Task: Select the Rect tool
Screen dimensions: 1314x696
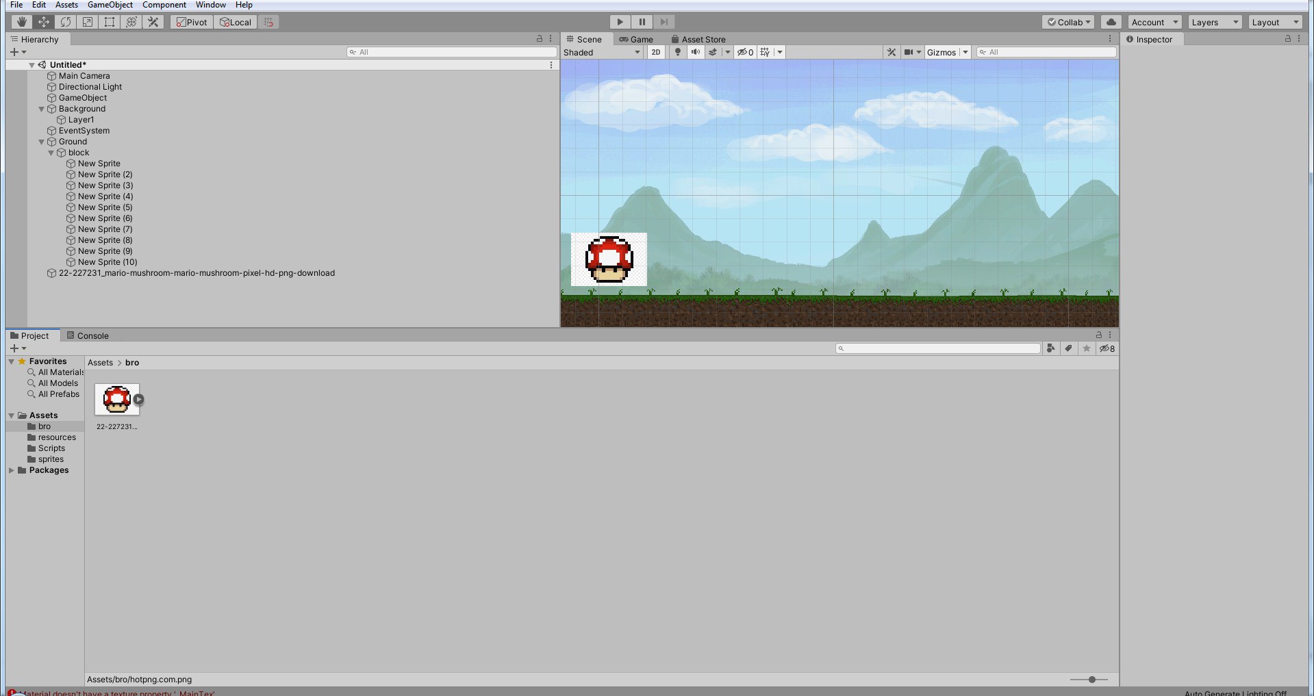Action: pos(110,22)
